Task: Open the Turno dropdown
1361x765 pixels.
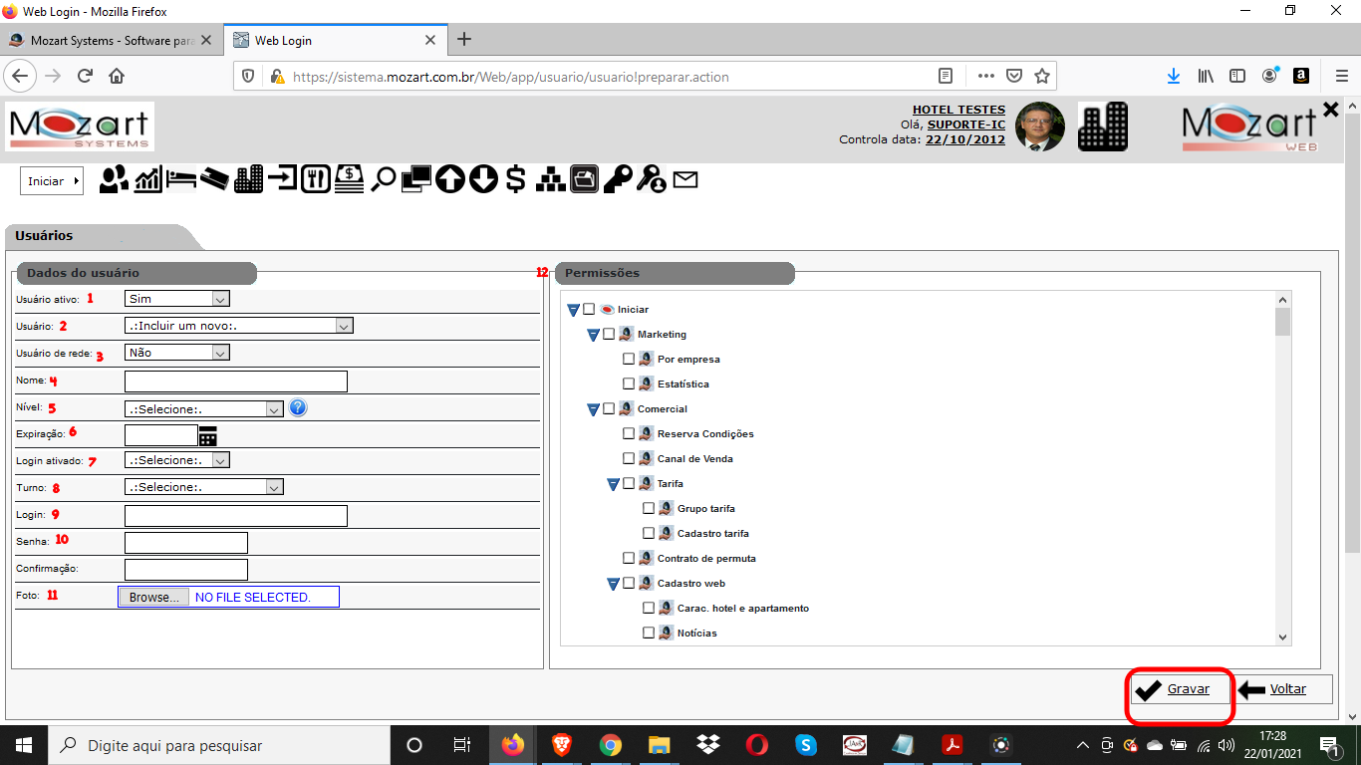Action: pos(204,487)
